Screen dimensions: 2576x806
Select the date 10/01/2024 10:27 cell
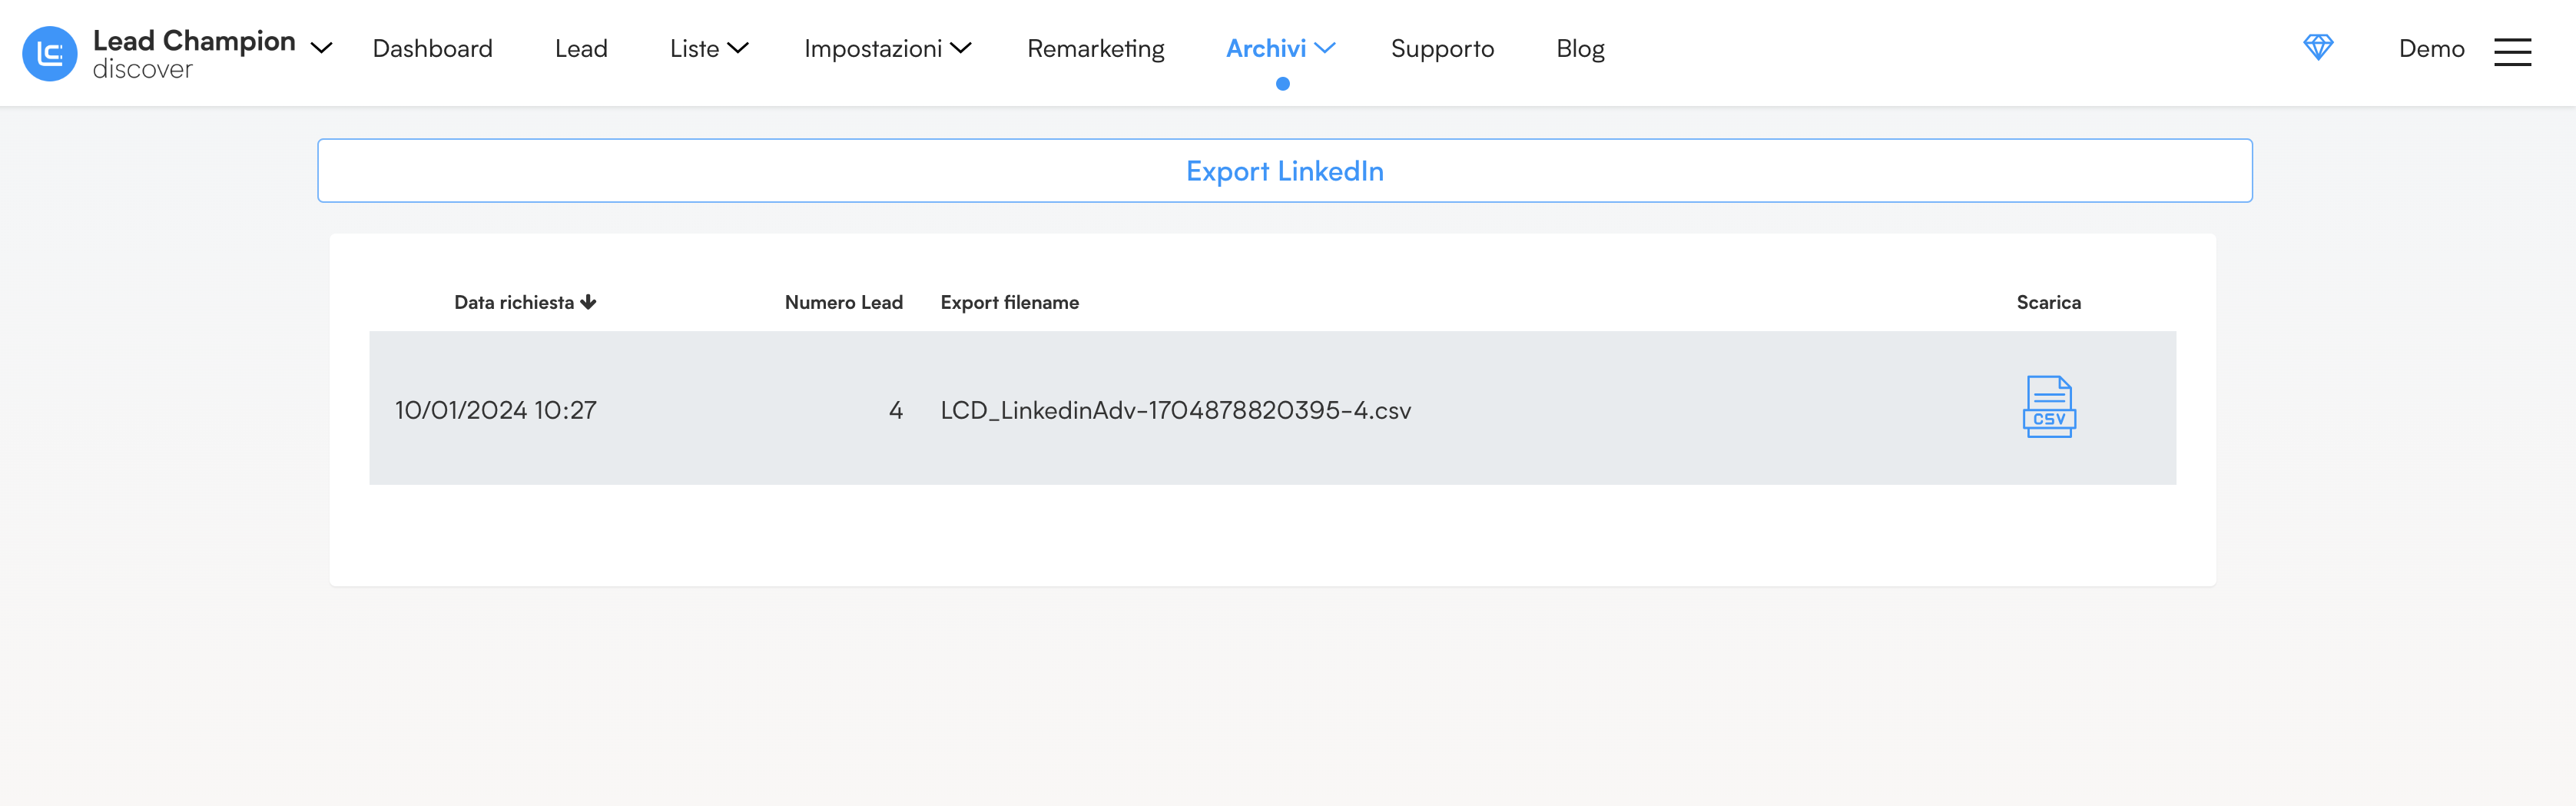[495, 410]
